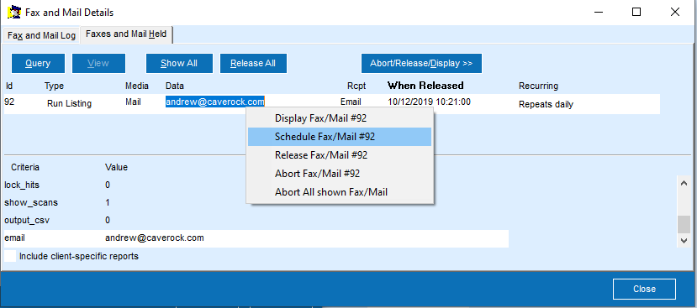697x308 pixels.
Task: Select Abort Fax/Mail #92 menu entry
Action: tap(340, 174)
